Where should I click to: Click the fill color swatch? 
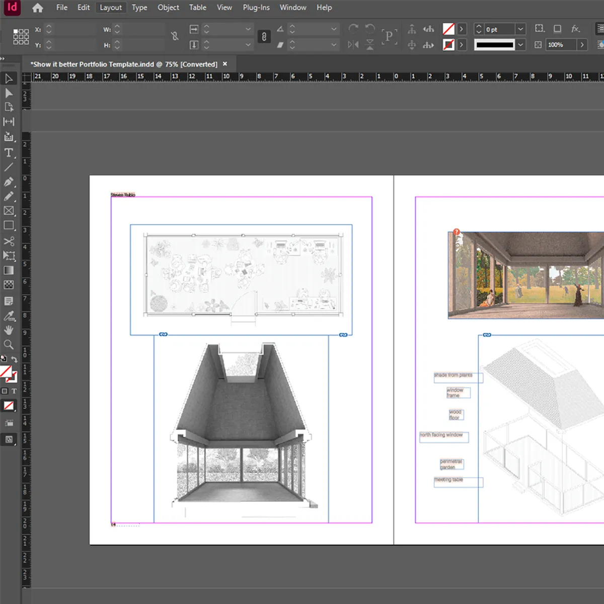(448, 29)
